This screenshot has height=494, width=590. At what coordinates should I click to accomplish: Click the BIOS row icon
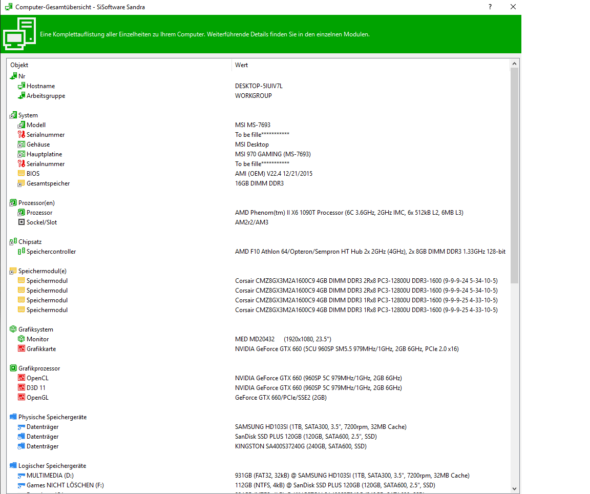pyautogui.click(x=22, y=173)
